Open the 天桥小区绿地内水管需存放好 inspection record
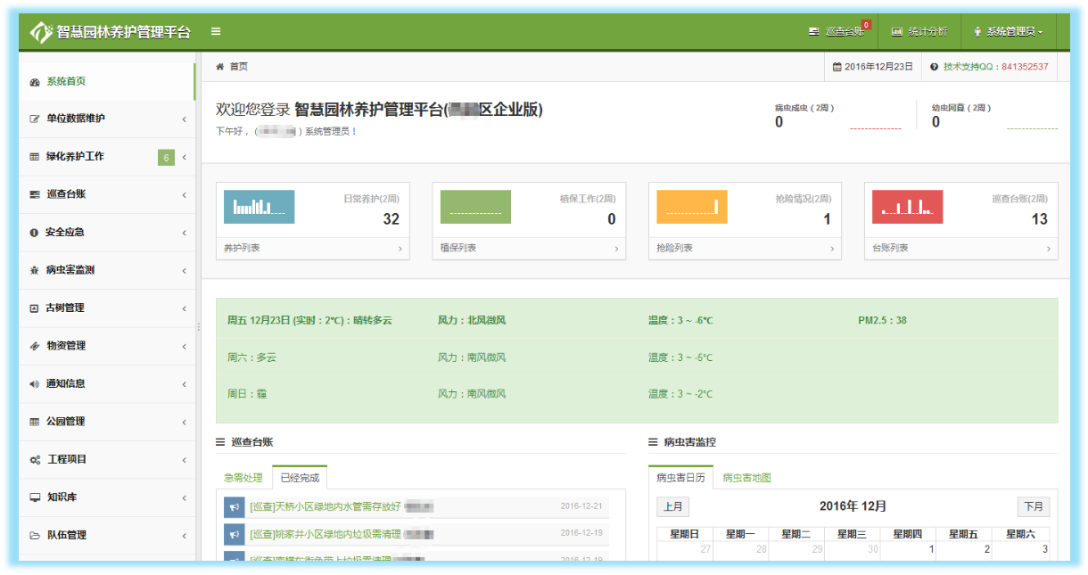Image resolution: width=1088 pixels, height=575 pixels. (x=326, y=507)
